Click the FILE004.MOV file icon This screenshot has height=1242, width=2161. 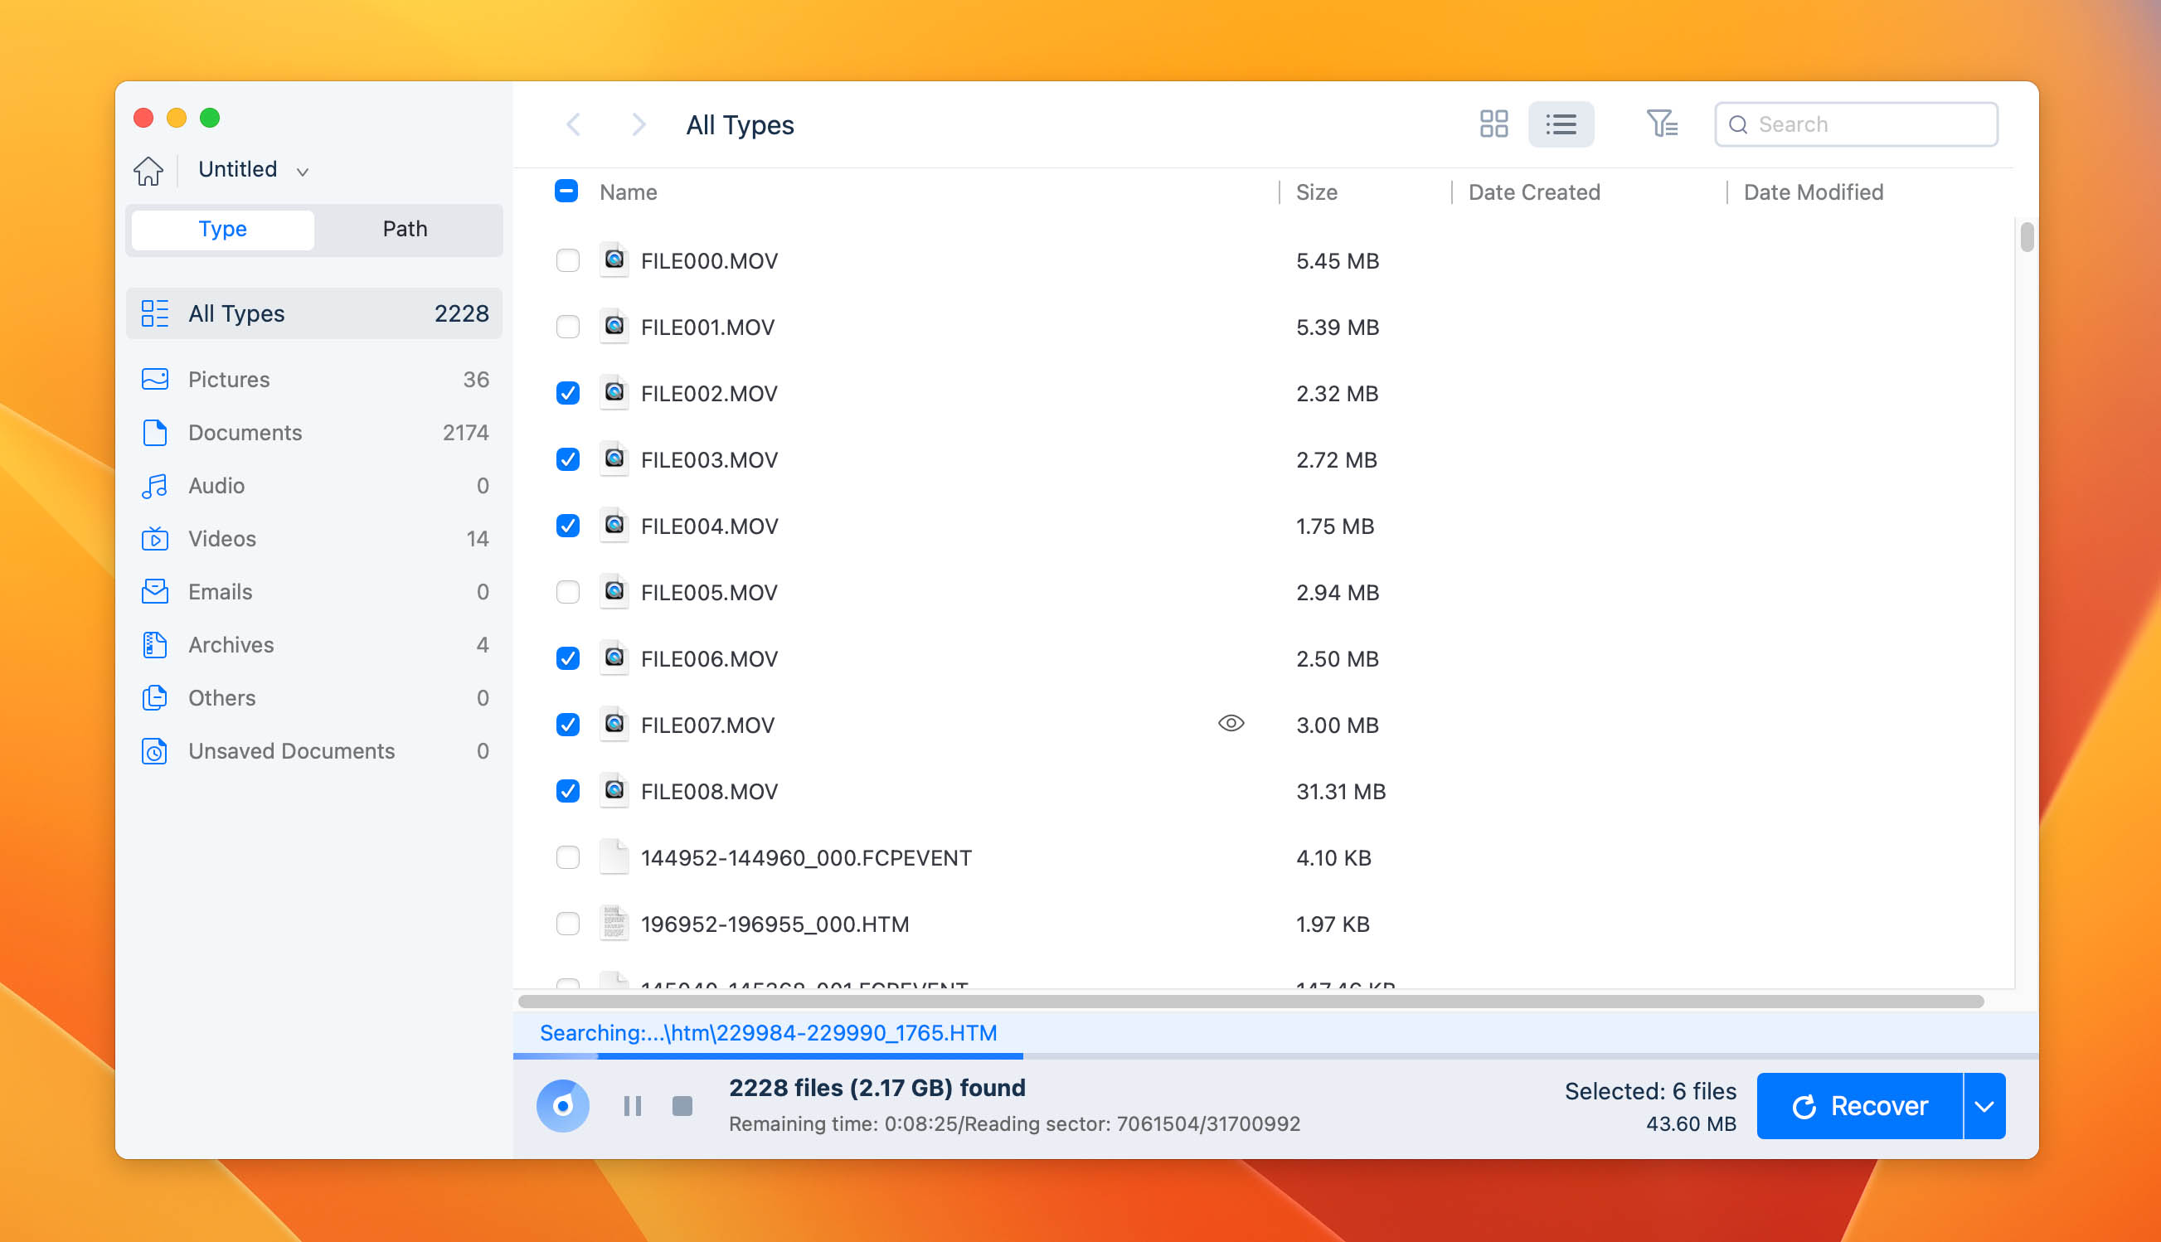[614, 525]
